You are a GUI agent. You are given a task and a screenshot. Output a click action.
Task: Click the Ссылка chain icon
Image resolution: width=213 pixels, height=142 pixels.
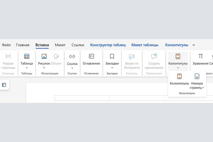pos(72,56)
